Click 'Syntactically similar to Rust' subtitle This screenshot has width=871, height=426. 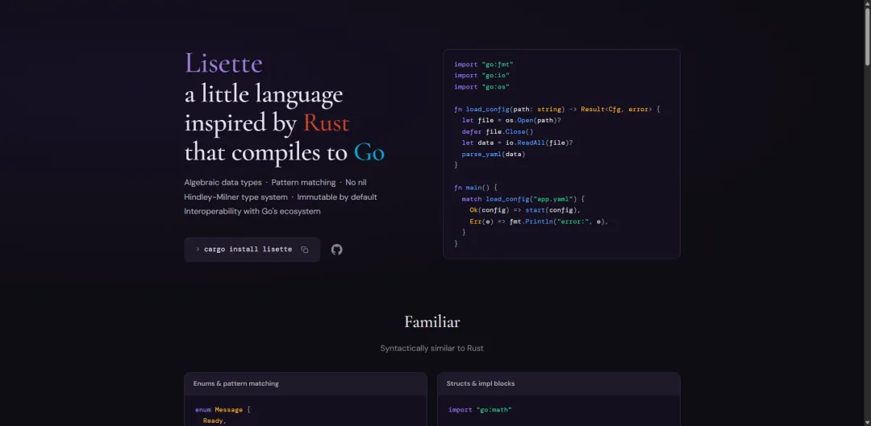pos(431,349)
